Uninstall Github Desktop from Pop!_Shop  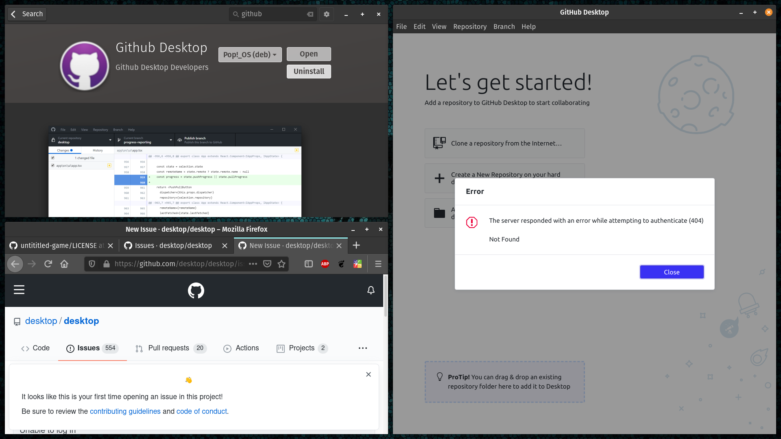308,71
